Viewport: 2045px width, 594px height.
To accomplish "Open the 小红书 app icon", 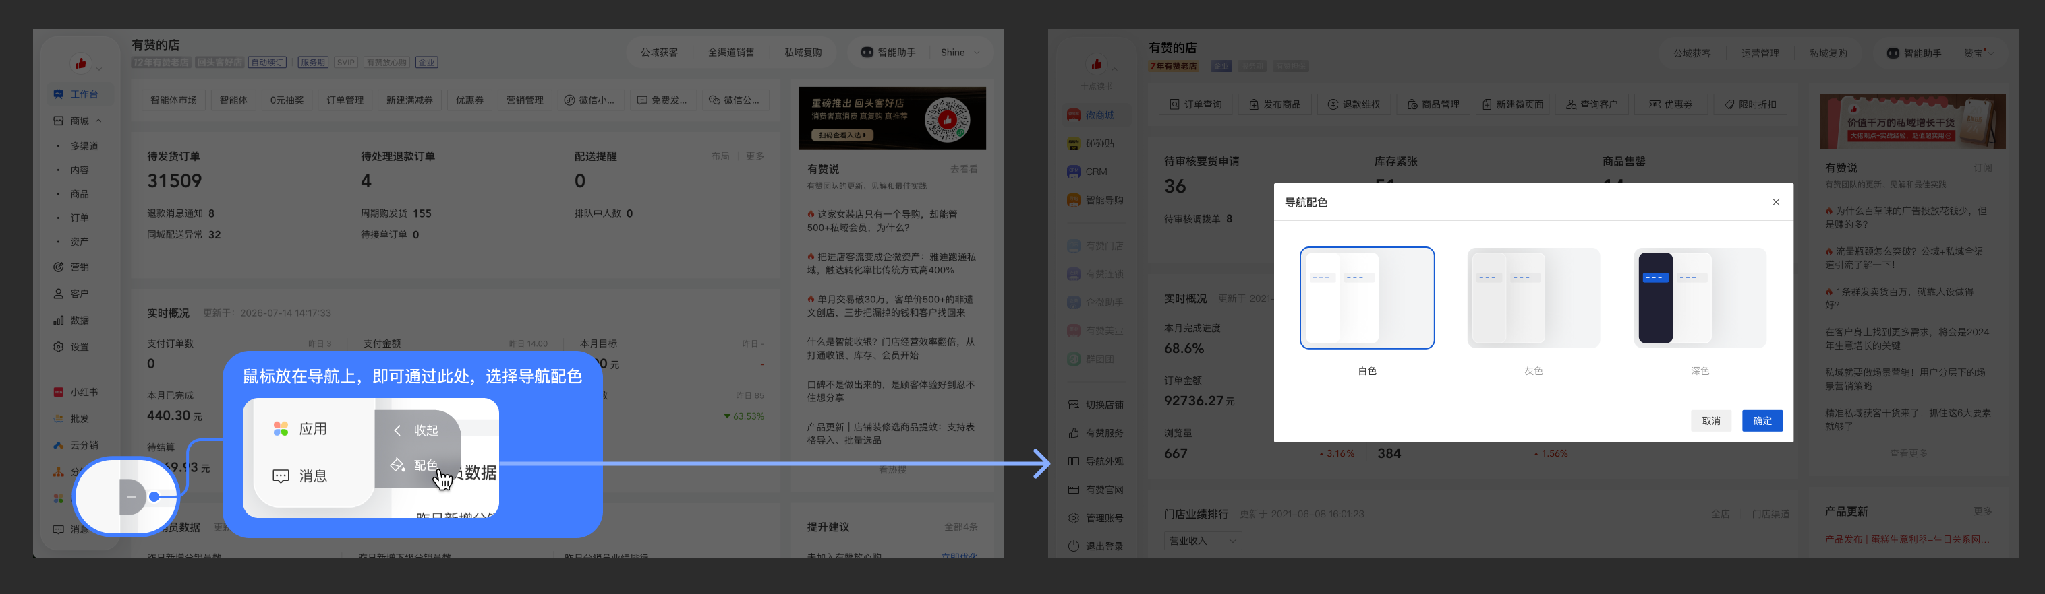I will 58,392.
